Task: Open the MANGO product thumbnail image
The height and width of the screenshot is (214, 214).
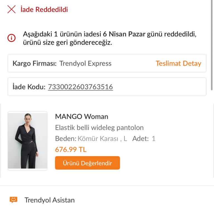Action: tap(28, 141)
